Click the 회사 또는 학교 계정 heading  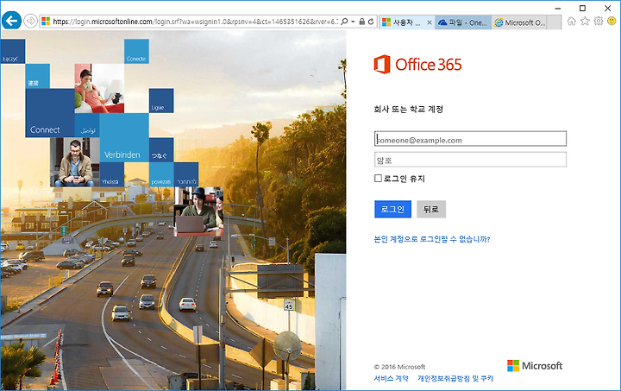coord(408,110)
